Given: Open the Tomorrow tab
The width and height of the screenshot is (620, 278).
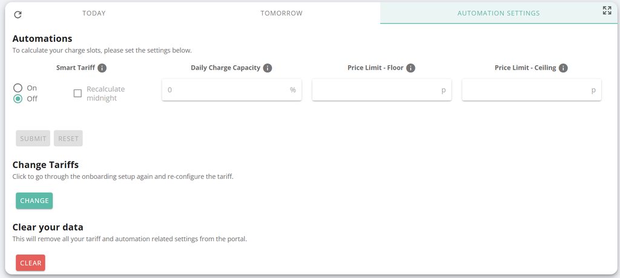Looking at the screenshot, I should pos(281,13).
